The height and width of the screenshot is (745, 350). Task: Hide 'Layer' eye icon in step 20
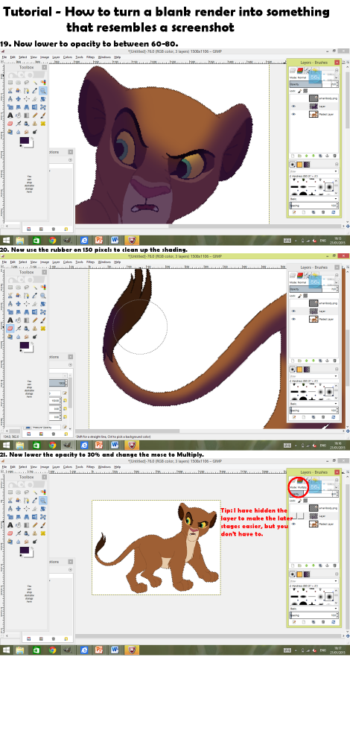pyautogui.click(x=293, y=311)
